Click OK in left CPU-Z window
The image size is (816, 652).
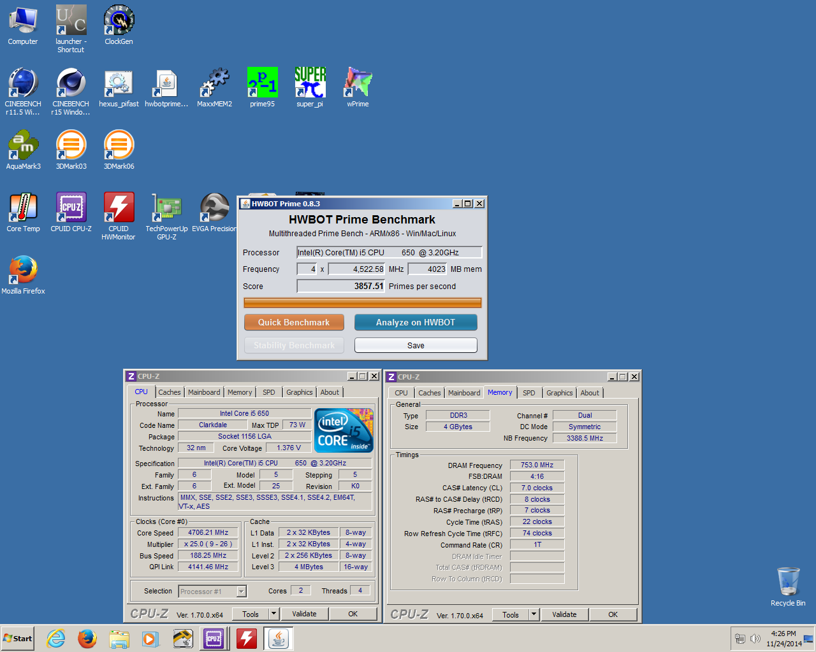click(353, 614)
